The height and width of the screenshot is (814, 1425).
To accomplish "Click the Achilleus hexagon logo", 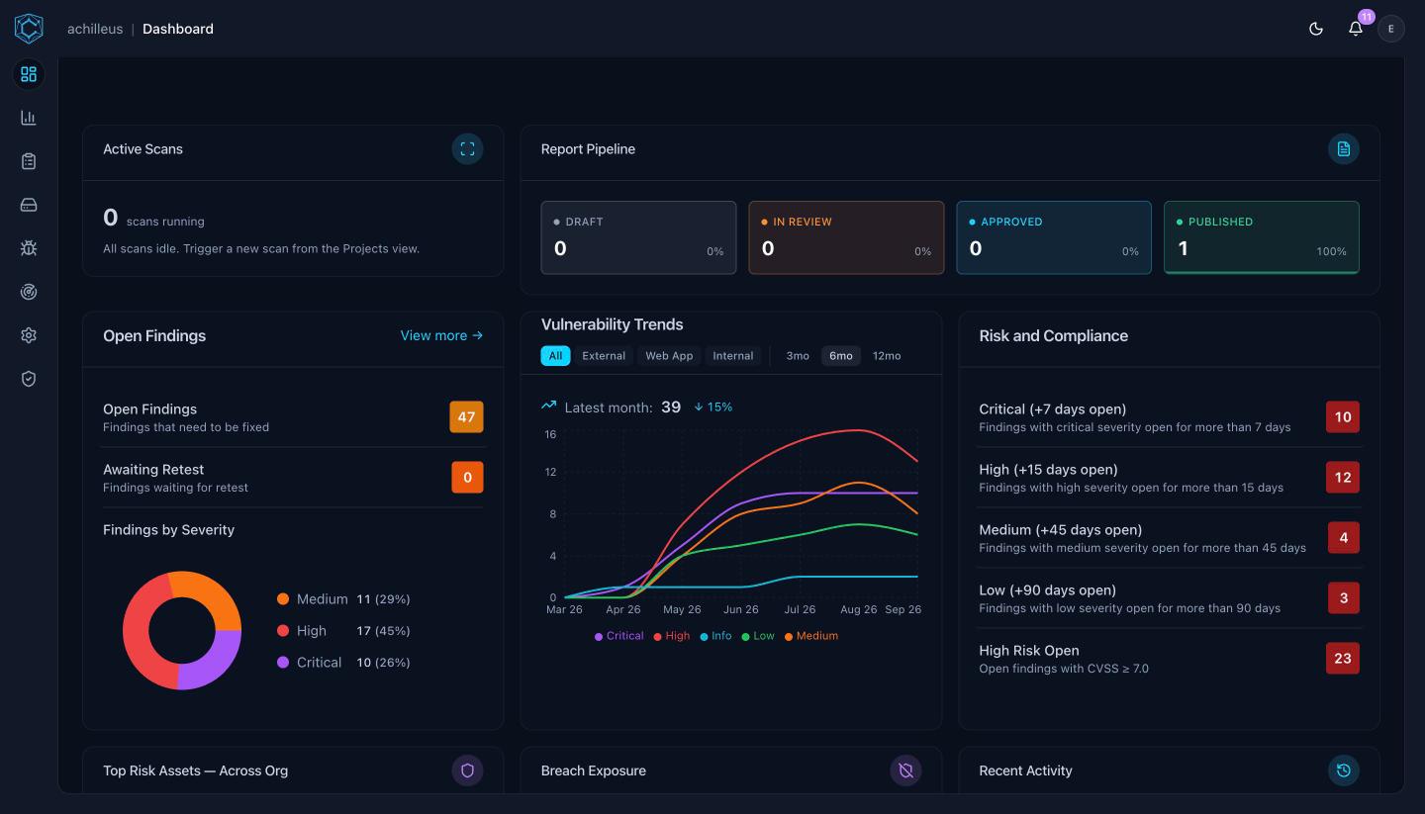I will point(29,29).
